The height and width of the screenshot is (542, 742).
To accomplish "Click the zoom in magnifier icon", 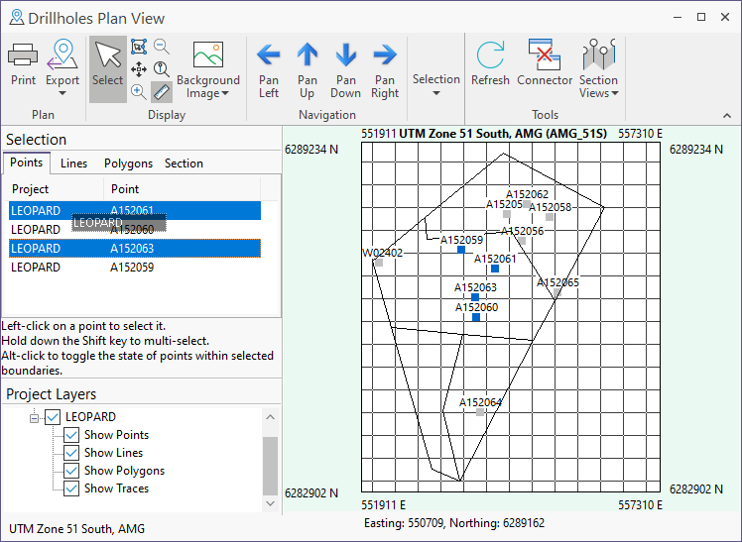I will coord(139,91).
